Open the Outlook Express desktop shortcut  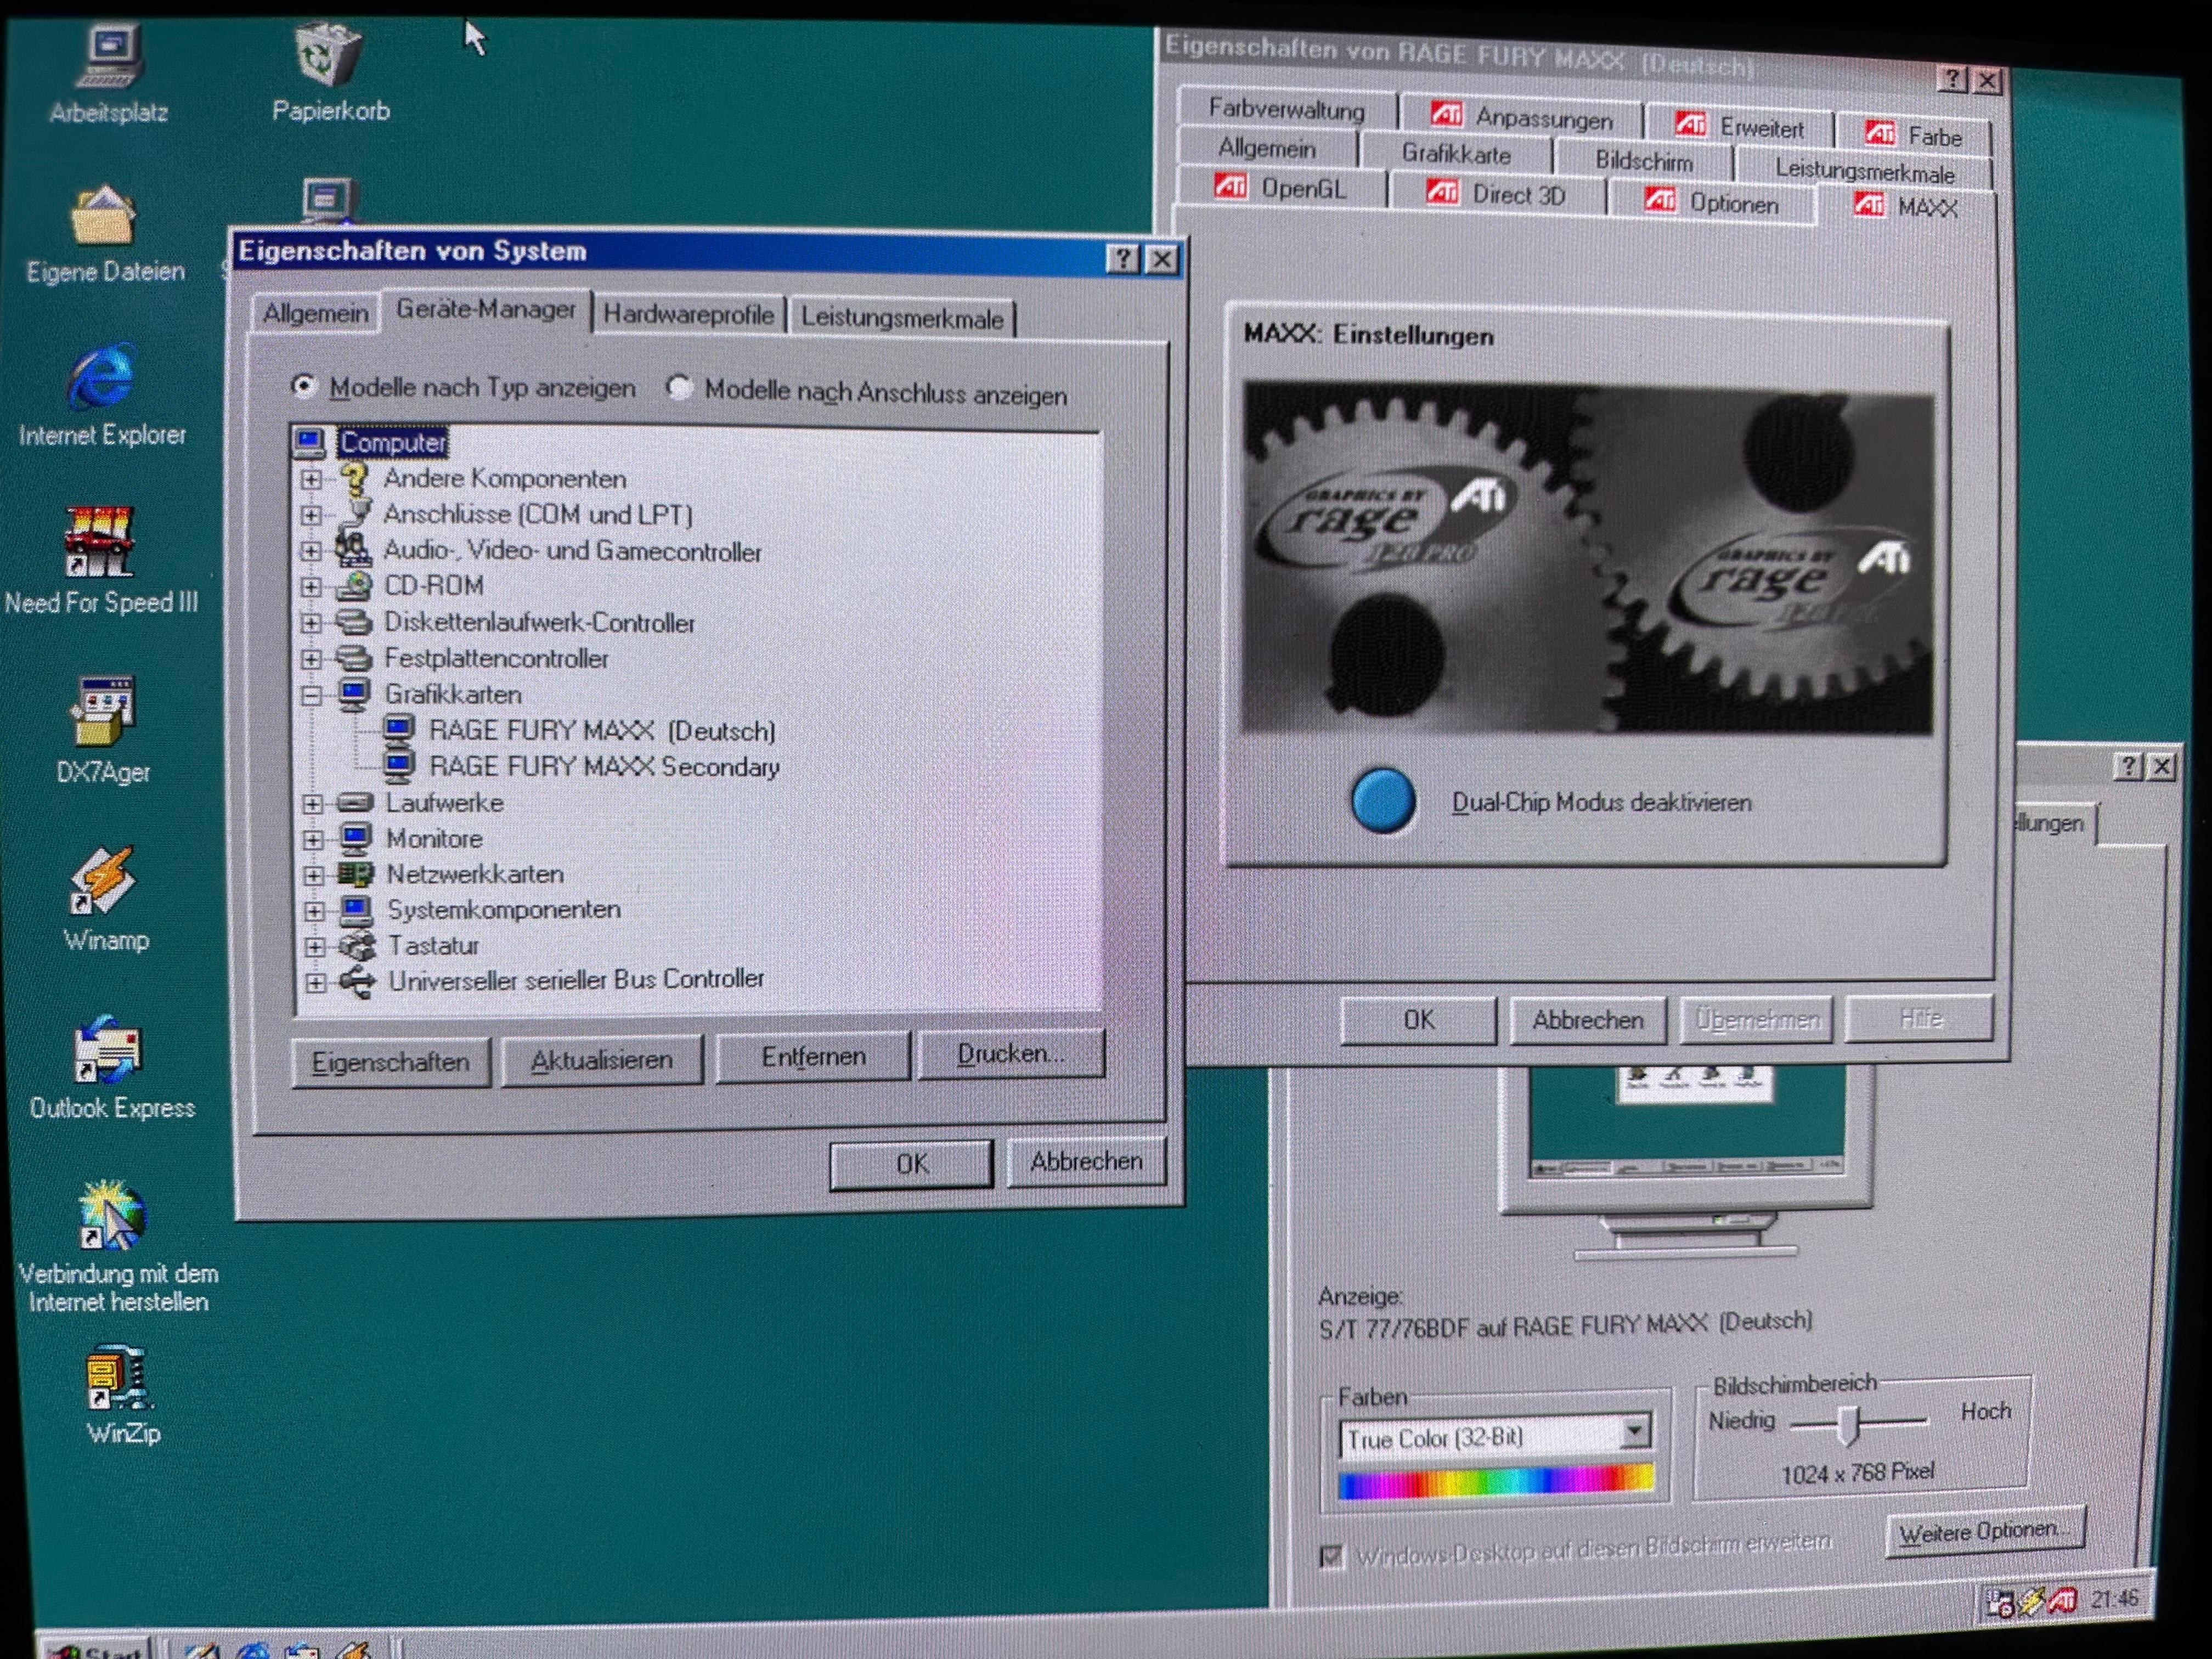pos(108,1050)
